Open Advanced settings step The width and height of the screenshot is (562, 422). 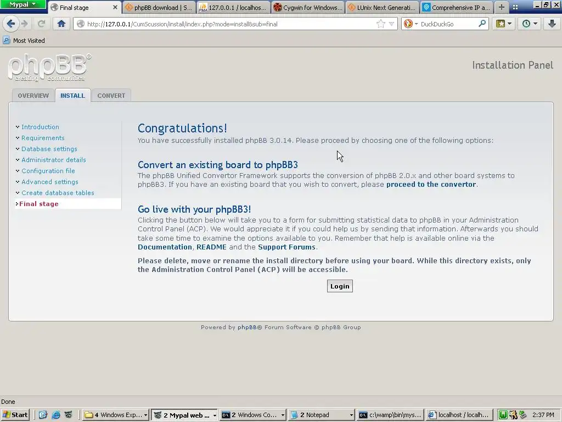50,182
